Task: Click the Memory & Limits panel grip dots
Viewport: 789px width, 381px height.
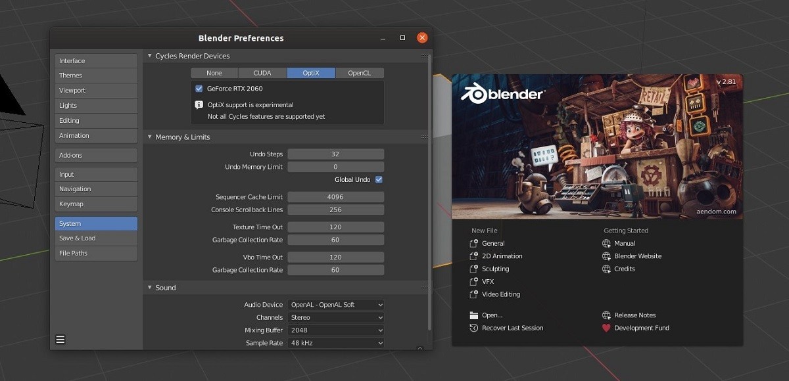Action: tap(424, 137)
